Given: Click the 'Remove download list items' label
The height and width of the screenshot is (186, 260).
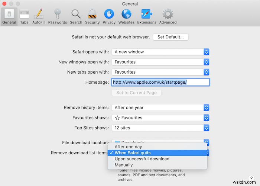Looking at the screenshot, I should pyautogui.click(x=79, y=153).
